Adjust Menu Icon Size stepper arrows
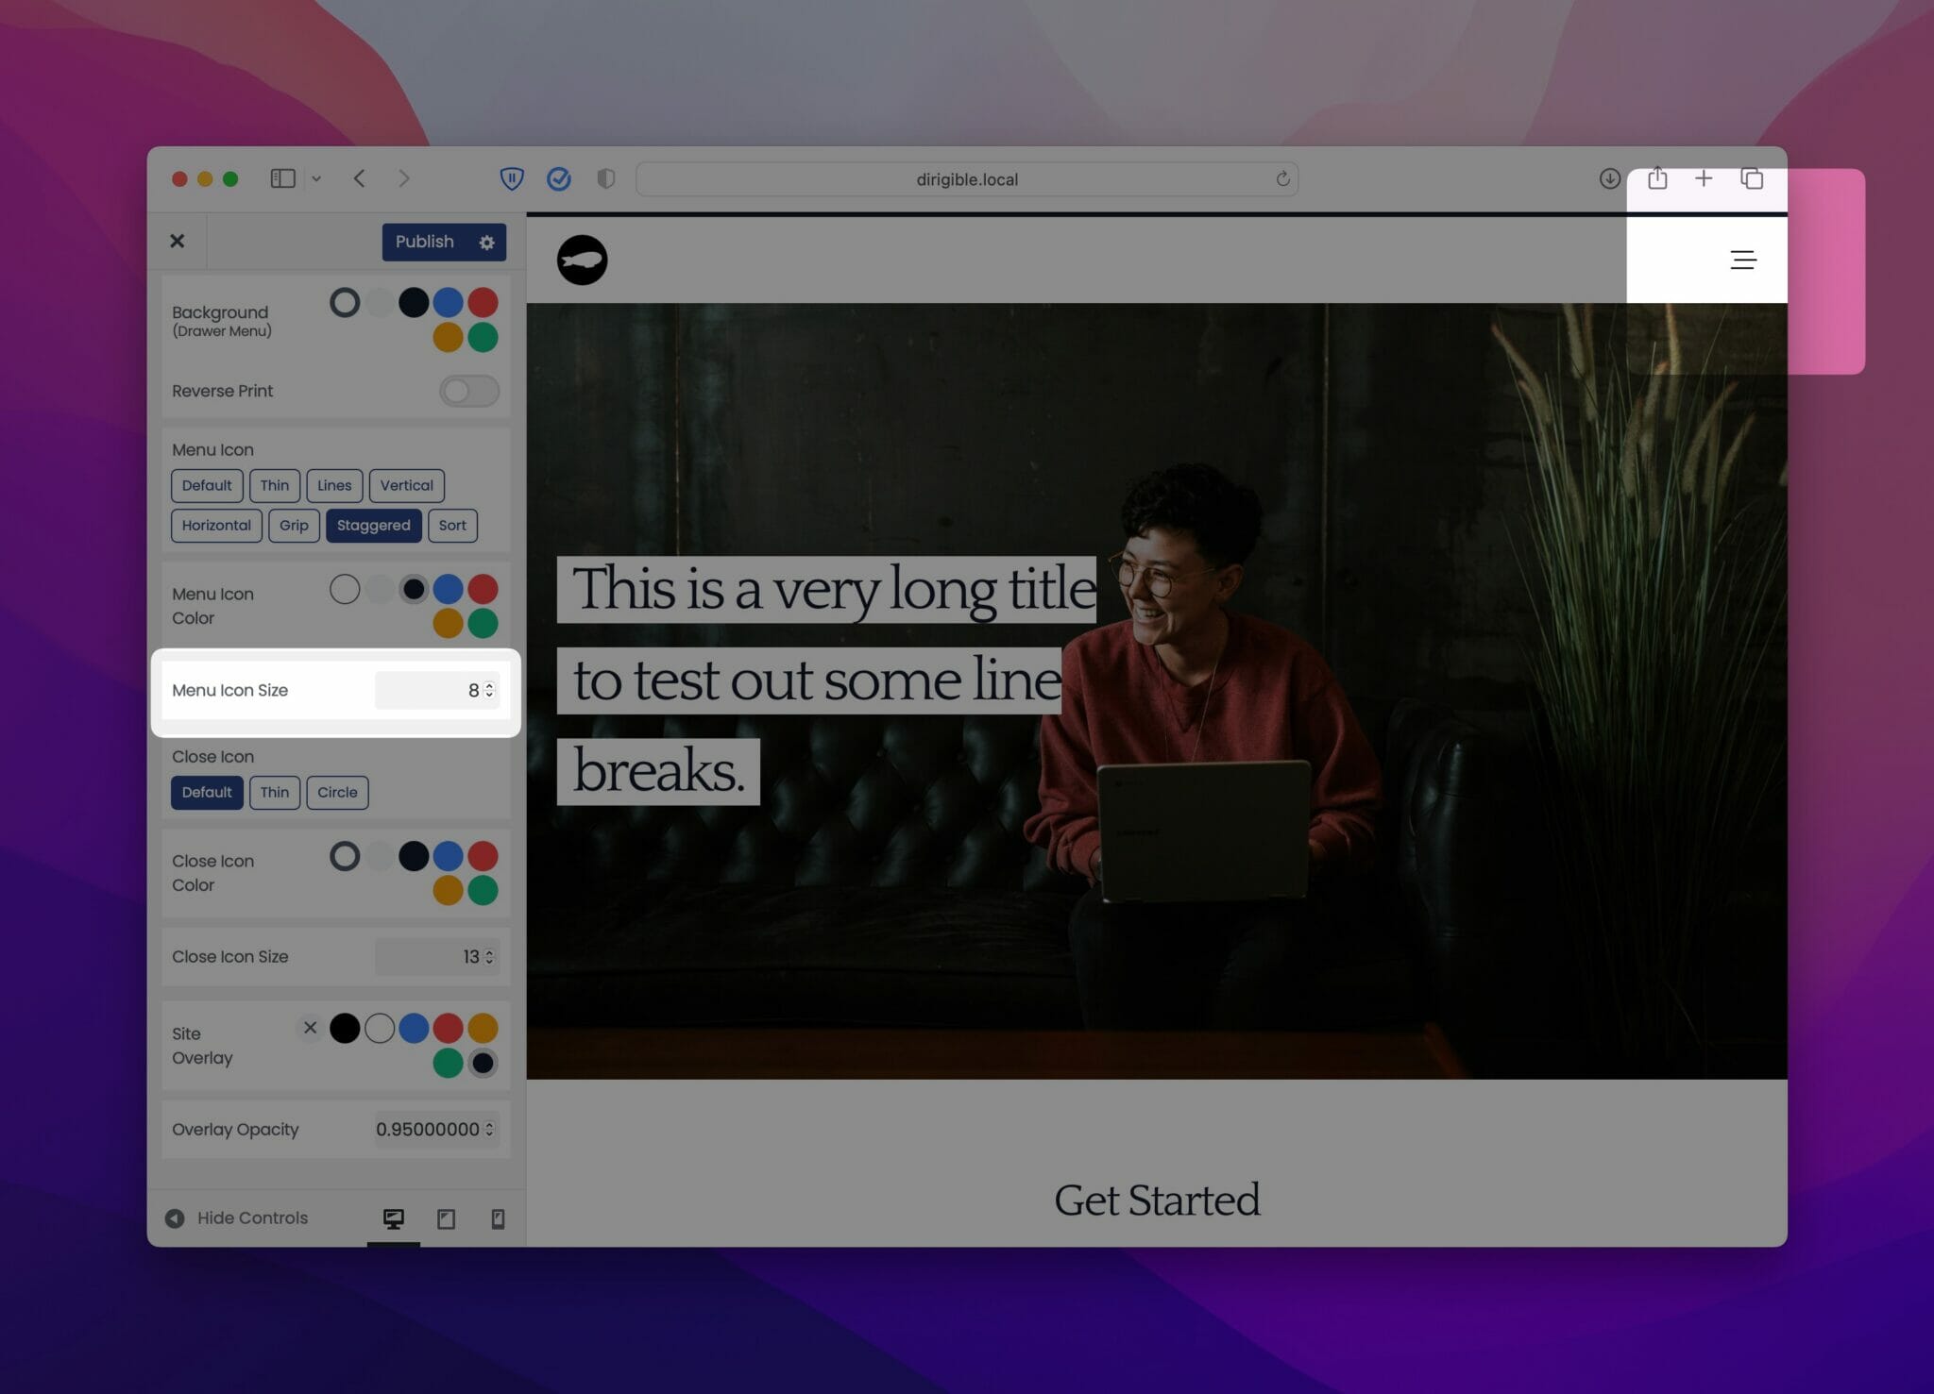This screenshot has height=1394, width=1934. pos(489,691)
